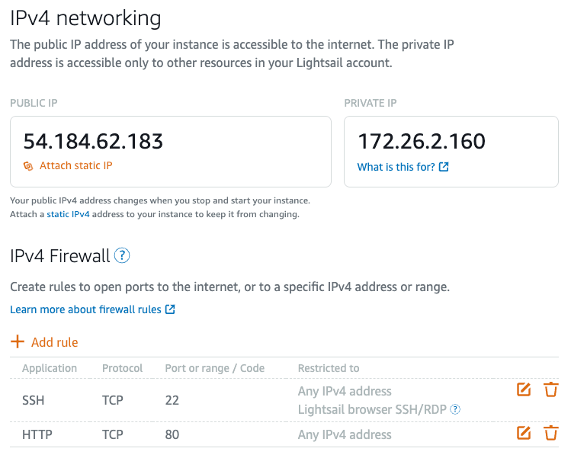The width and height of the screenshot is (571, 458).
Task: Click port value 22
Action: click(x=172, y=401)
